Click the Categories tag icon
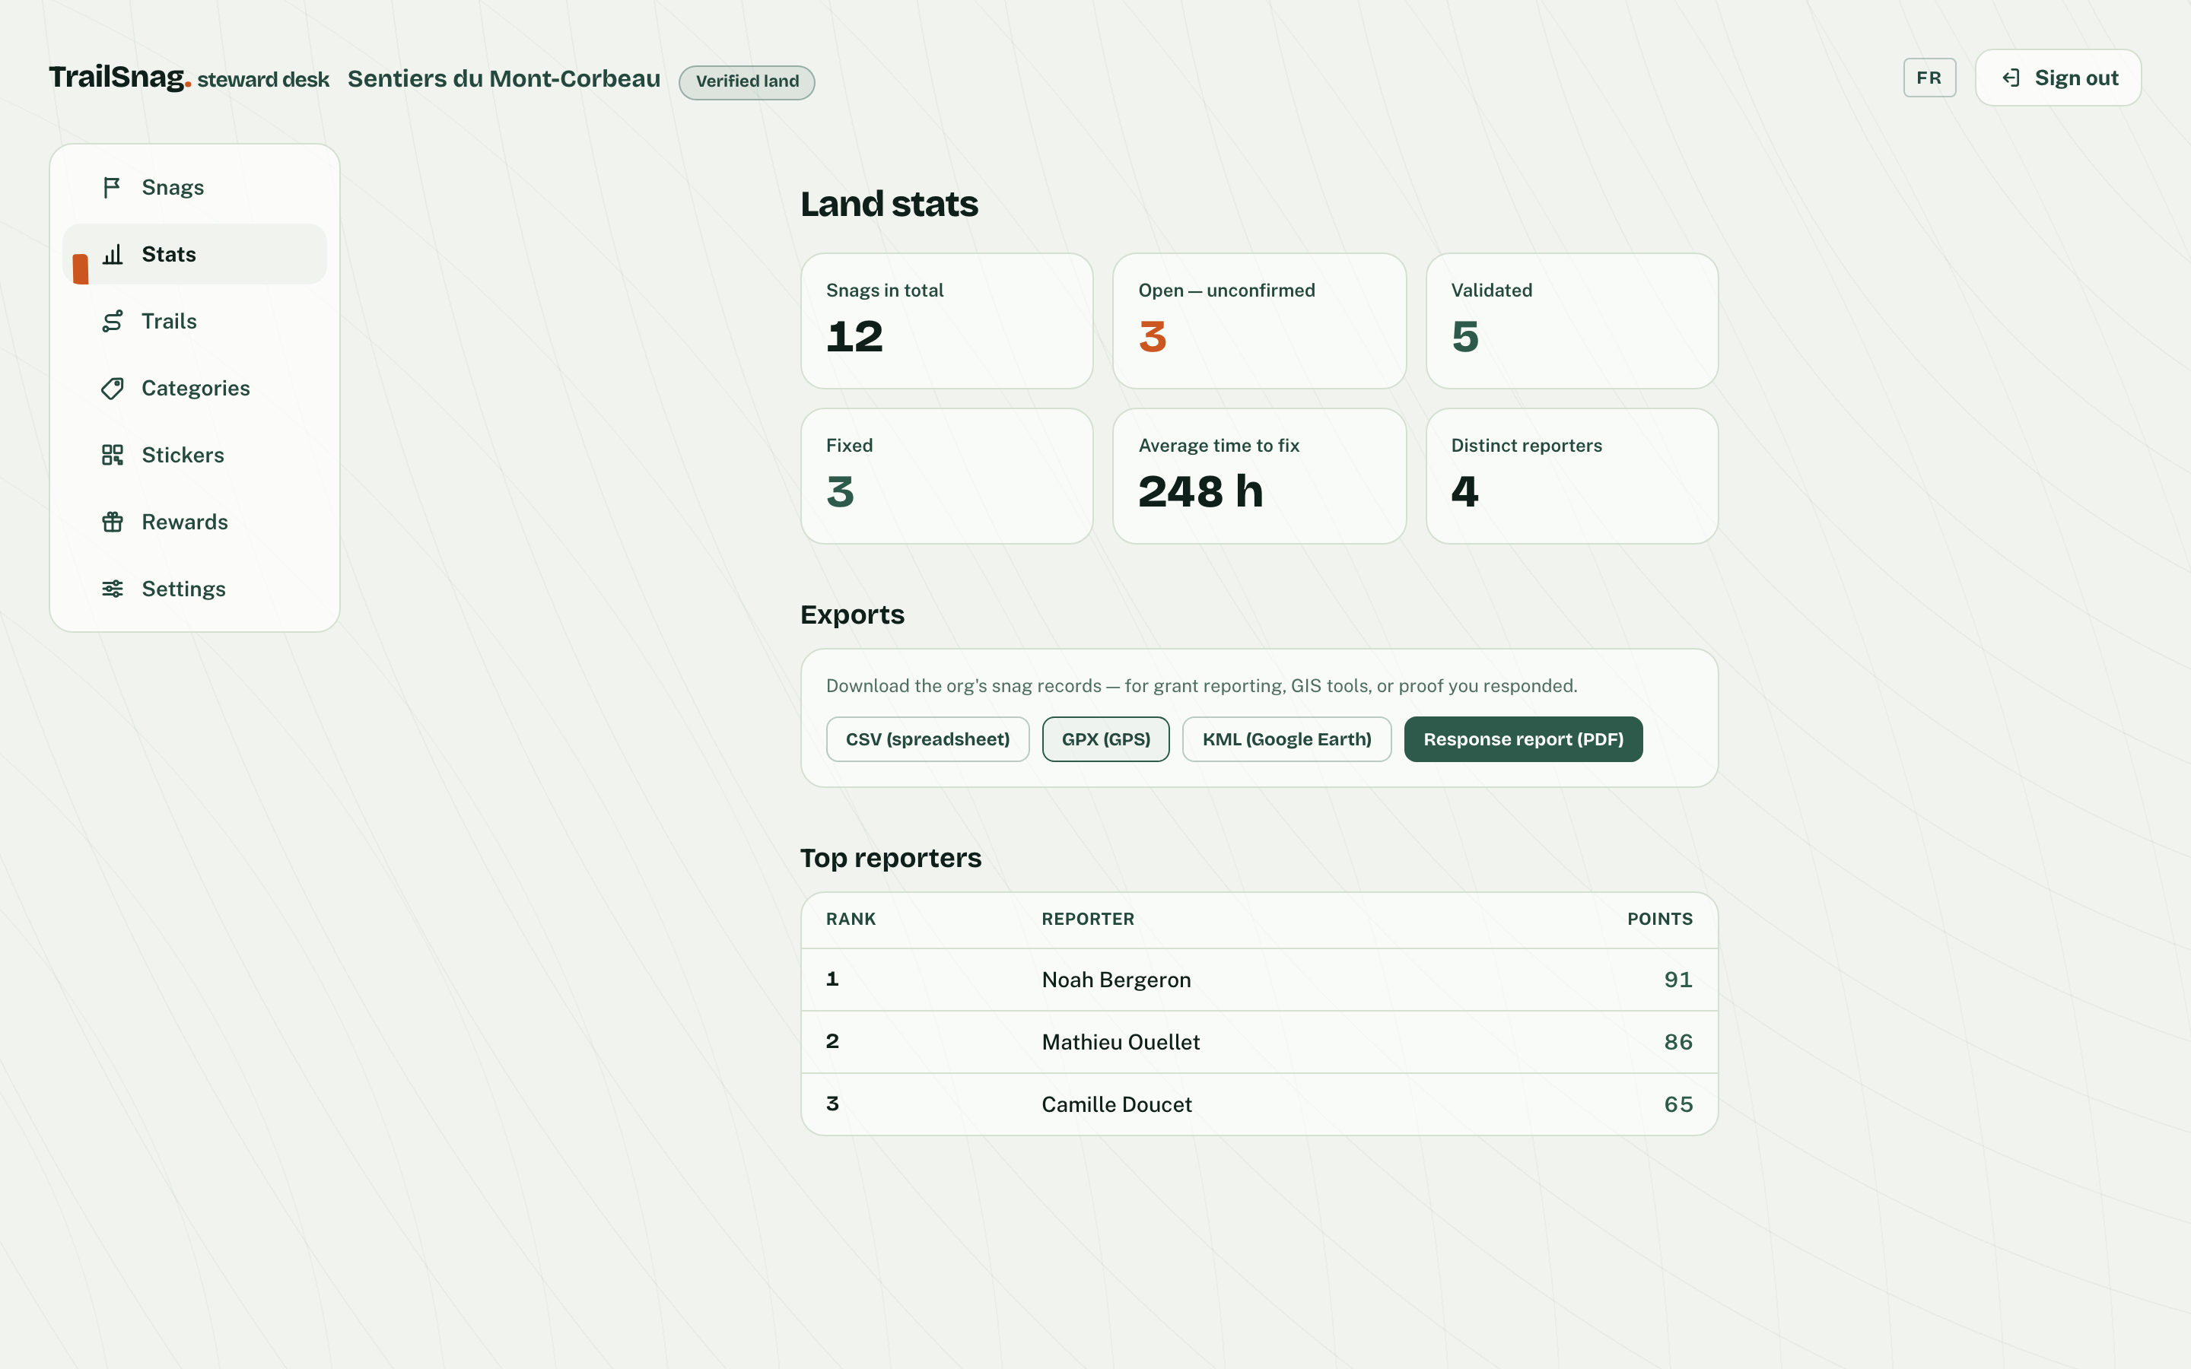2191x1369 pixels. tap(113, 389)
